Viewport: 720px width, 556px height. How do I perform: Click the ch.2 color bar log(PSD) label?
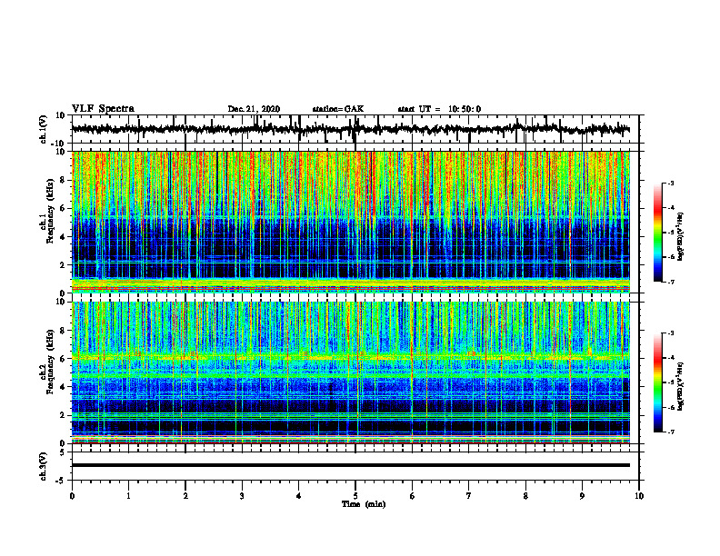point(680,386)
